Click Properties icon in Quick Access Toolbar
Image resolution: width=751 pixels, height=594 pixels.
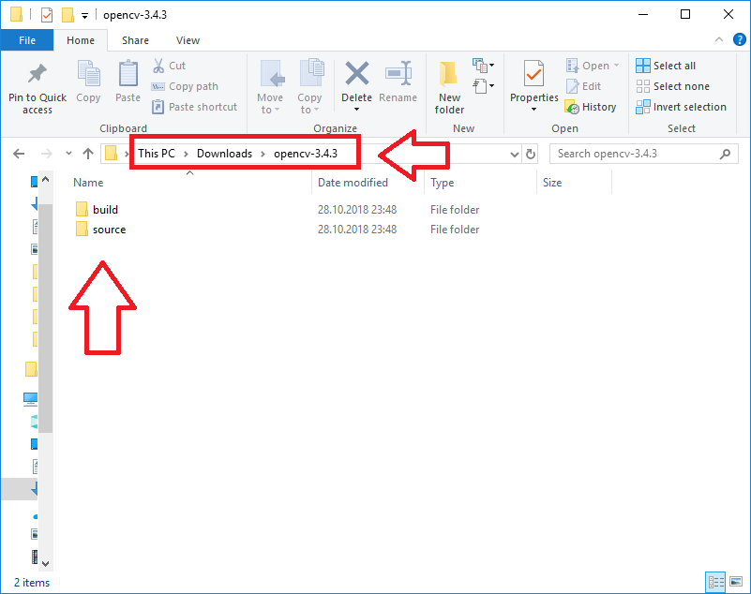[x=47, y=15]
